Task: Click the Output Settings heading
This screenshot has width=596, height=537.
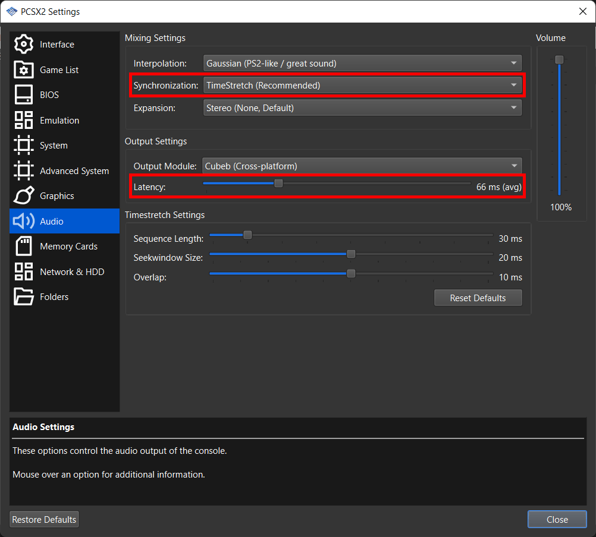Action: coord(156,141)
